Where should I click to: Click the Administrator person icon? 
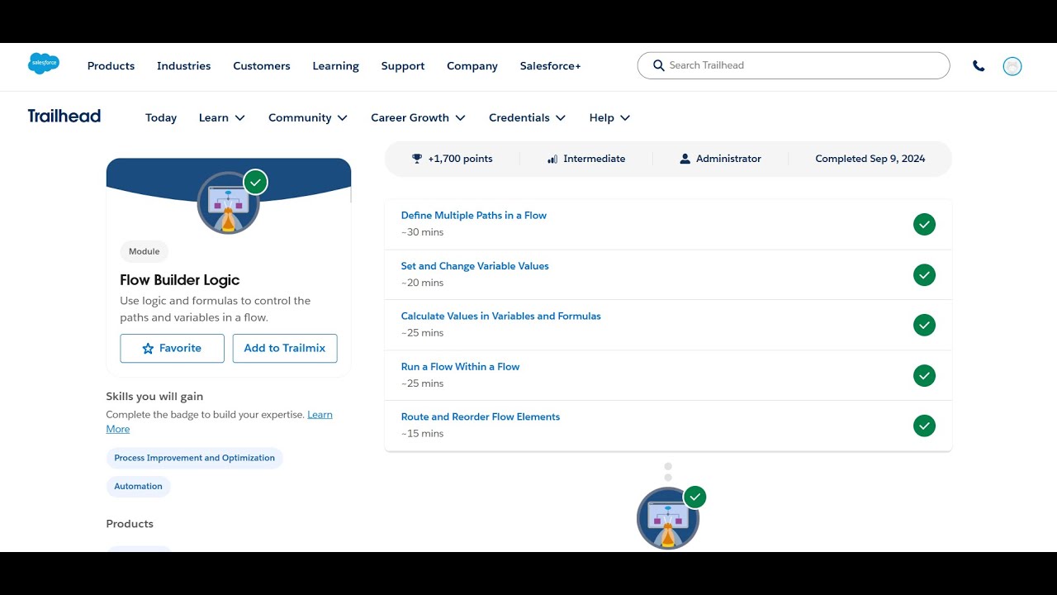[x=685, y=159]
